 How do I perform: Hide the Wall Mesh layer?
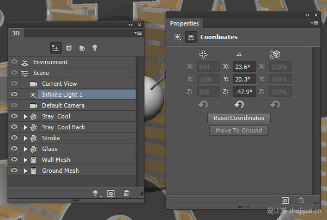(x=14, y=159)
